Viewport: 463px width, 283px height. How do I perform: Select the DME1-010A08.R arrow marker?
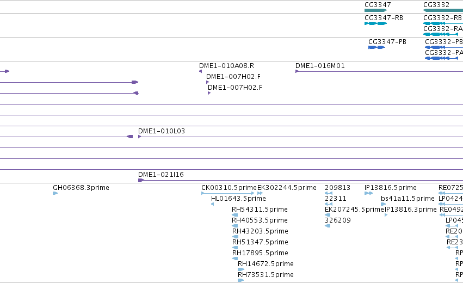point(201,71)
